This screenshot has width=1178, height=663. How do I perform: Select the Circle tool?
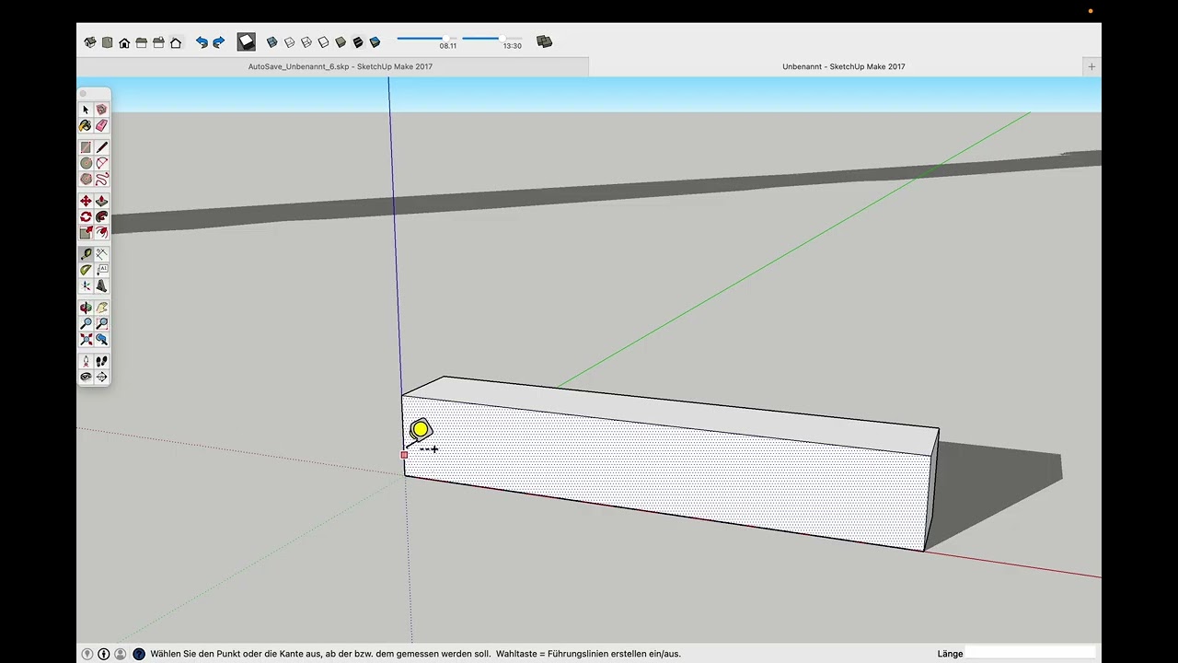coord(86,163)
